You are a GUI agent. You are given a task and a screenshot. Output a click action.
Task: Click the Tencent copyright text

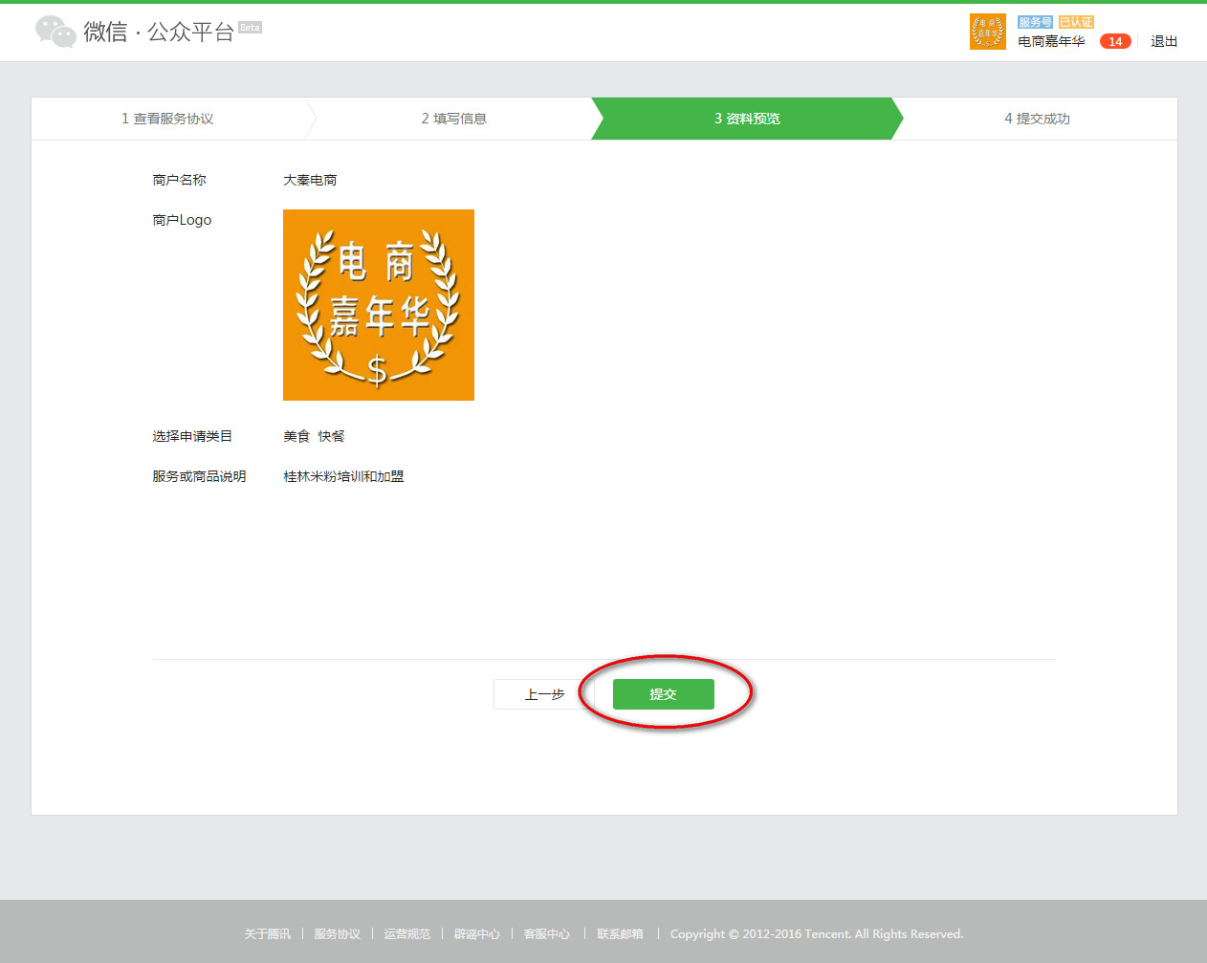tap(817, 934)
